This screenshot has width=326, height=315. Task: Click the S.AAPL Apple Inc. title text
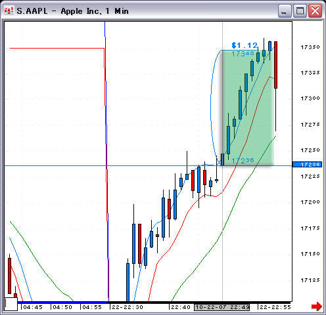pyautogui.click(x=72, y=11)
